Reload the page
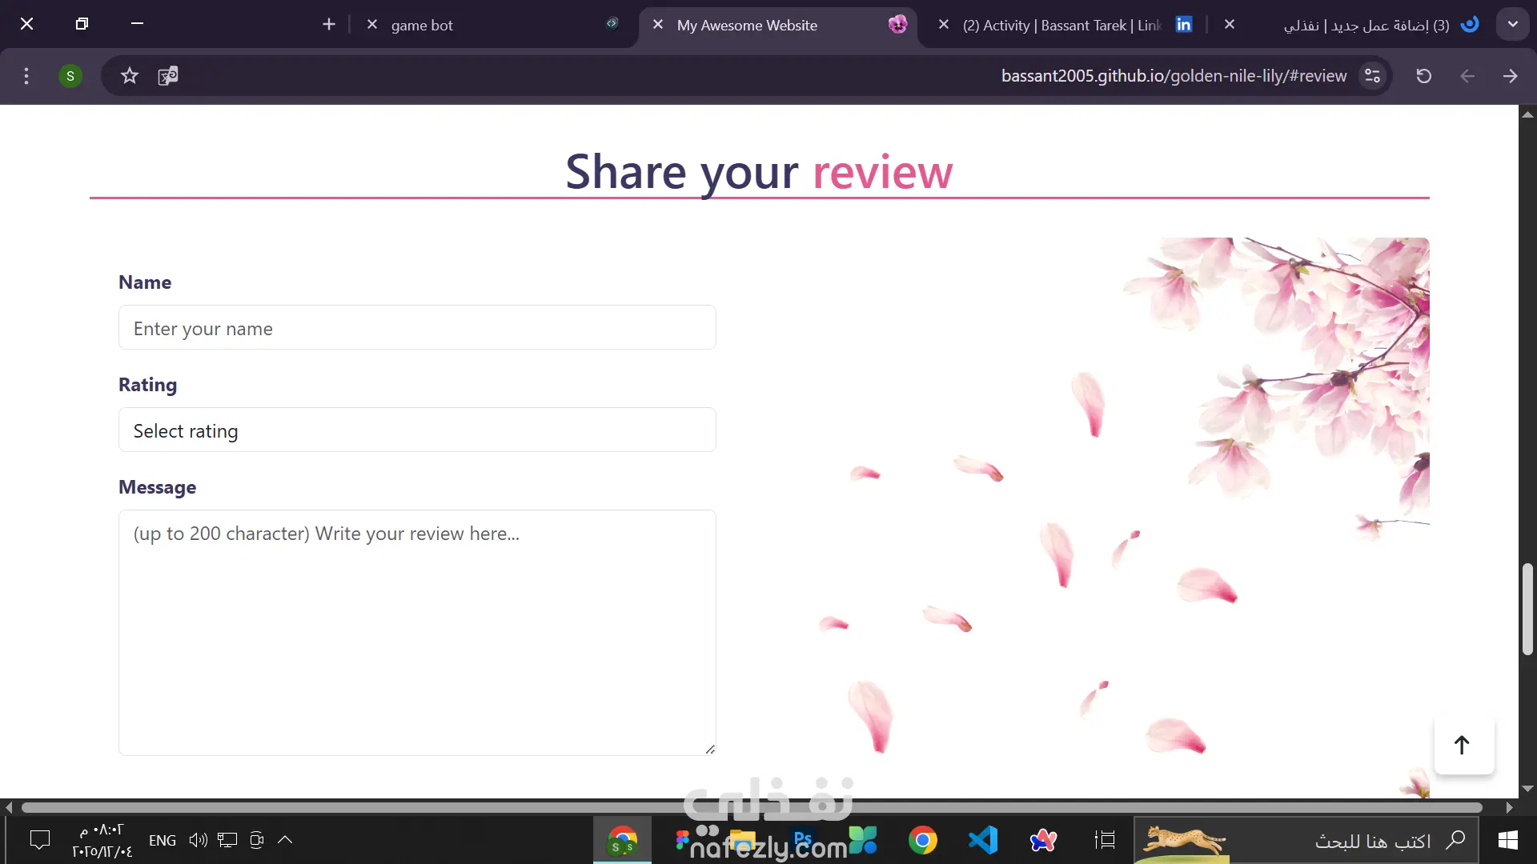The height and width of the screenshot is (864, 1537). click(1423, 76)
